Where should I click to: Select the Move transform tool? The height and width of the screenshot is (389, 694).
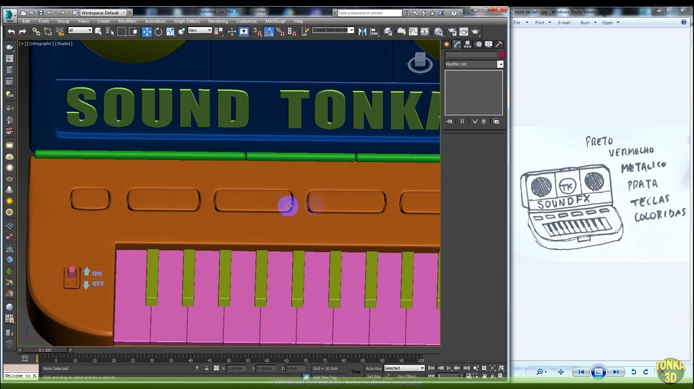146,32
